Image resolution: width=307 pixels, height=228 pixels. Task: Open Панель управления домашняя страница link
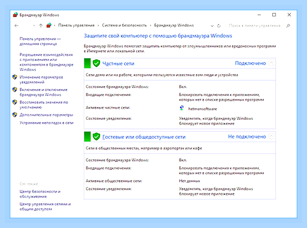[x=40, y=41]
